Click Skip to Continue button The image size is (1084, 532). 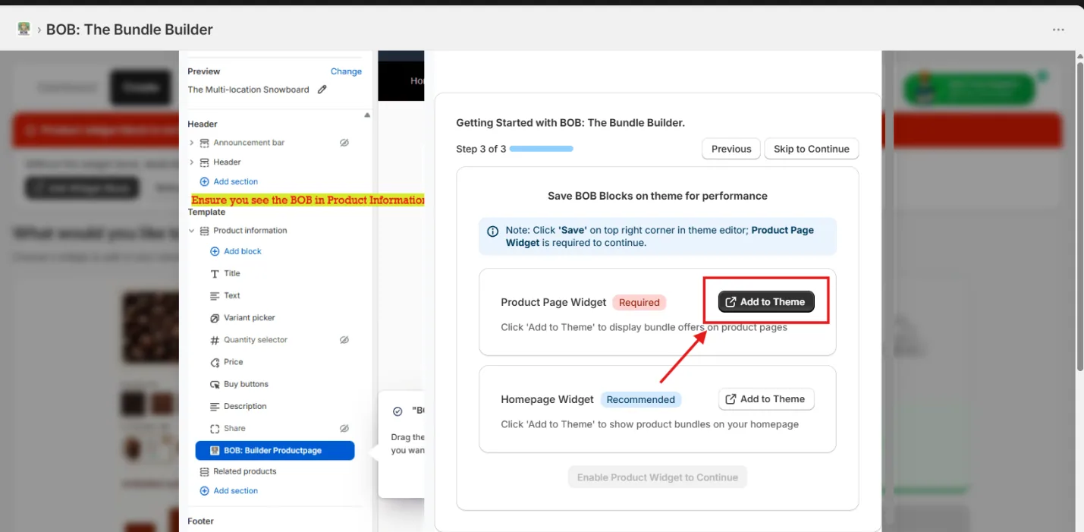811,149
